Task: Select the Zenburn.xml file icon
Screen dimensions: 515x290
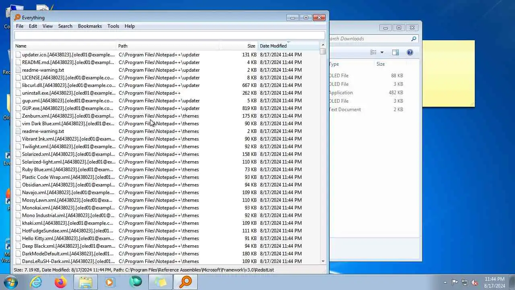Action: pos(18,116)
